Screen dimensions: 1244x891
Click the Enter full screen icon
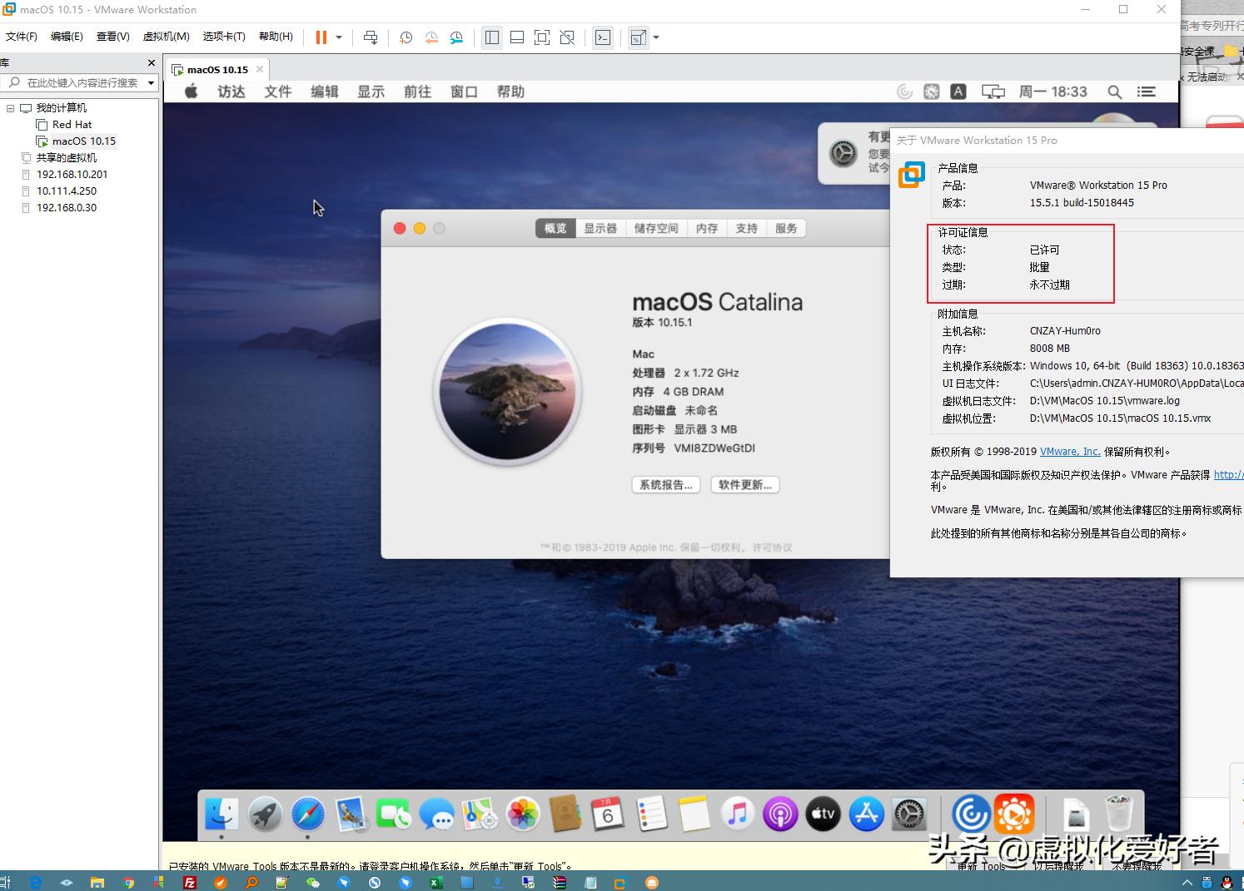(x=542, y=37)
